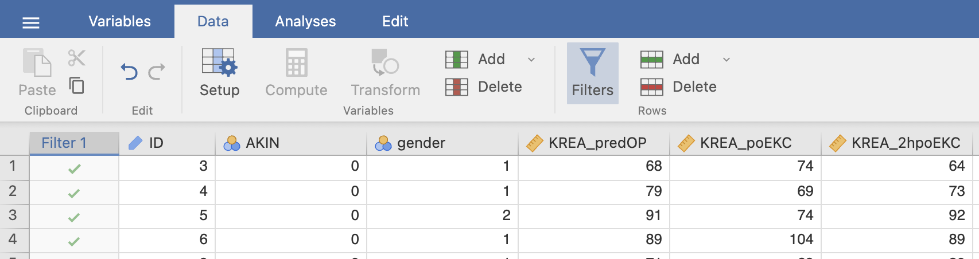Open the hamburger main menu

30,23
